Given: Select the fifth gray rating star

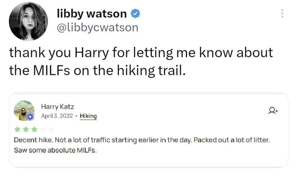Looking at the screenshot, I should pyautogui.click(x=52, y=129).
